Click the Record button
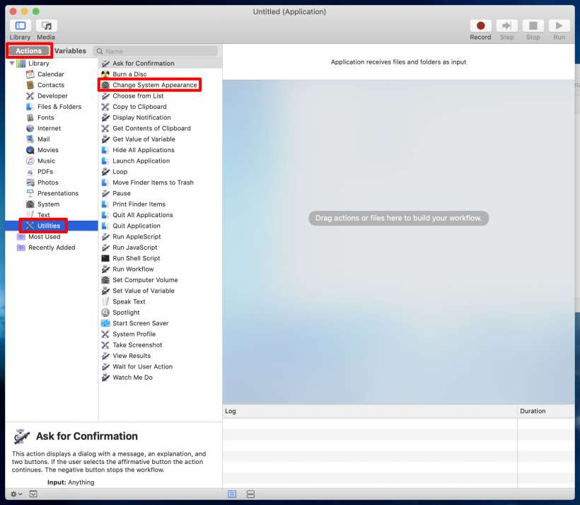This screenshot has height=505, width=580. tap(480, 25)
